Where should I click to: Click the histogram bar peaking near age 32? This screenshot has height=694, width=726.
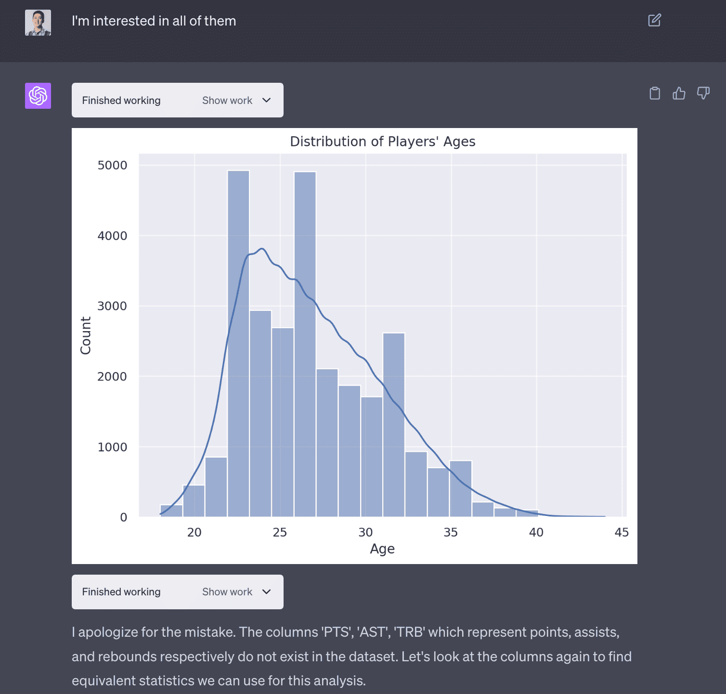(394, 424)
